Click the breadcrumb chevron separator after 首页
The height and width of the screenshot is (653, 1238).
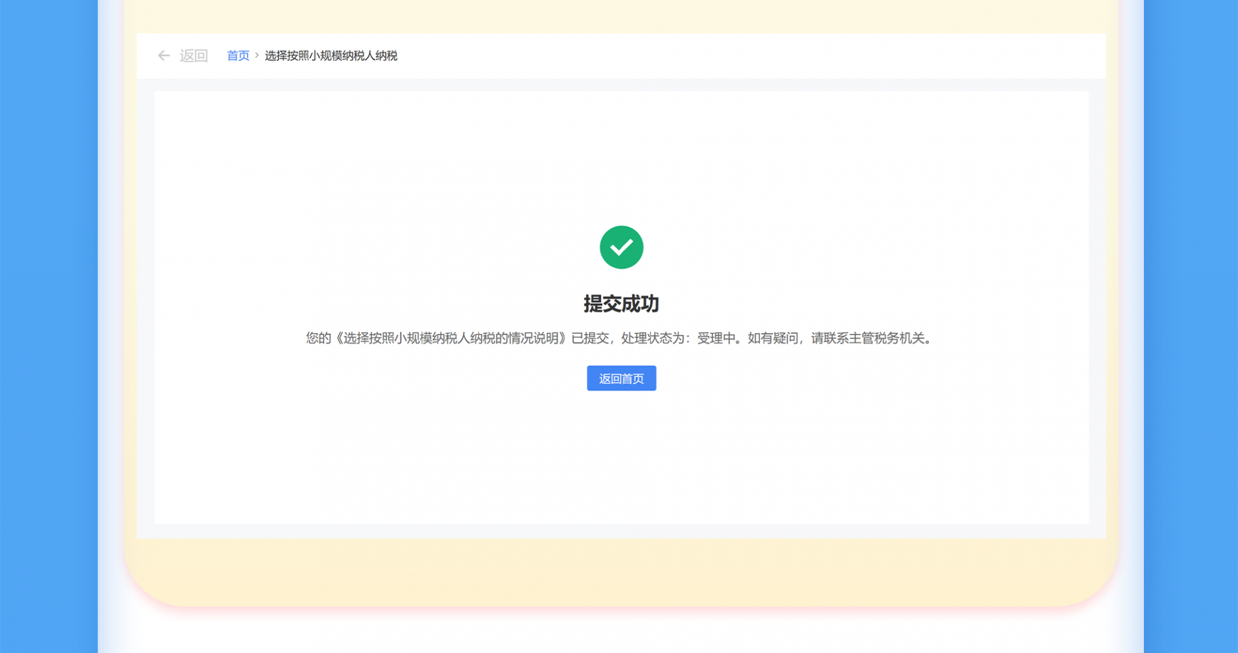257,55
